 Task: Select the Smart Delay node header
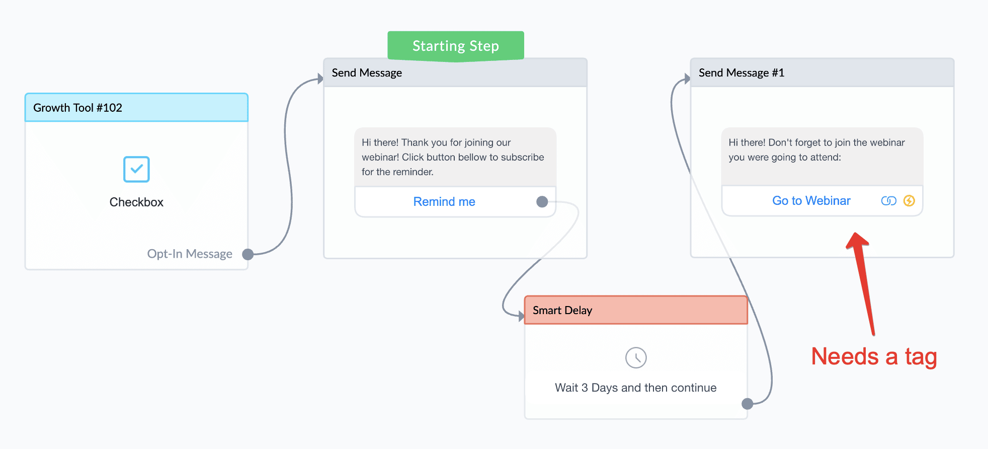(x=636, y=310)
